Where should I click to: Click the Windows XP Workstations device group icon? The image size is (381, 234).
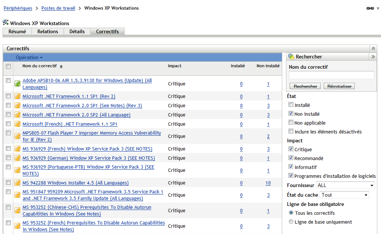[x=6, y=22]
